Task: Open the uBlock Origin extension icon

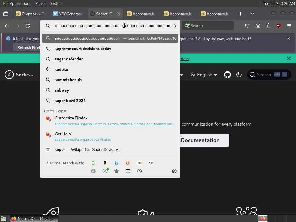Action: tap(279, 26)
